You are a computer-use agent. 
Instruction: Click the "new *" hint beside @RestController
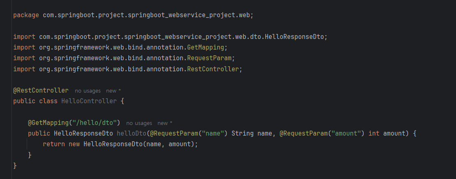(x=113, y=91)
